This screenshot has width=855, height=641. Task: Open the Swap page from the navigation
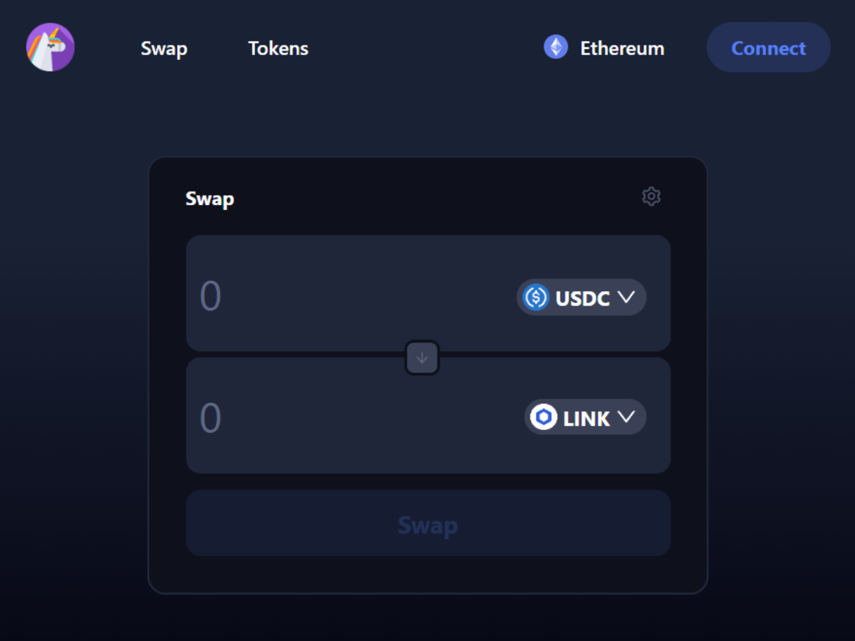(x=164, y=48)
